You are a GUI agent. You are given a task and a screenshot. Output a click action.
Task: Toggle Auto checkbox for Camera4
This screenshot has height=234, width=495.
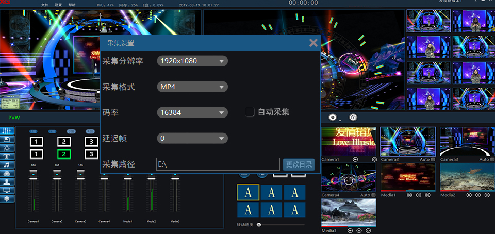click(x=374, y=195)
